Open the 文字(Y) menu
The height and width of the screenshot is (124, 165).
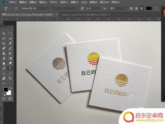(x=53, y=2)
